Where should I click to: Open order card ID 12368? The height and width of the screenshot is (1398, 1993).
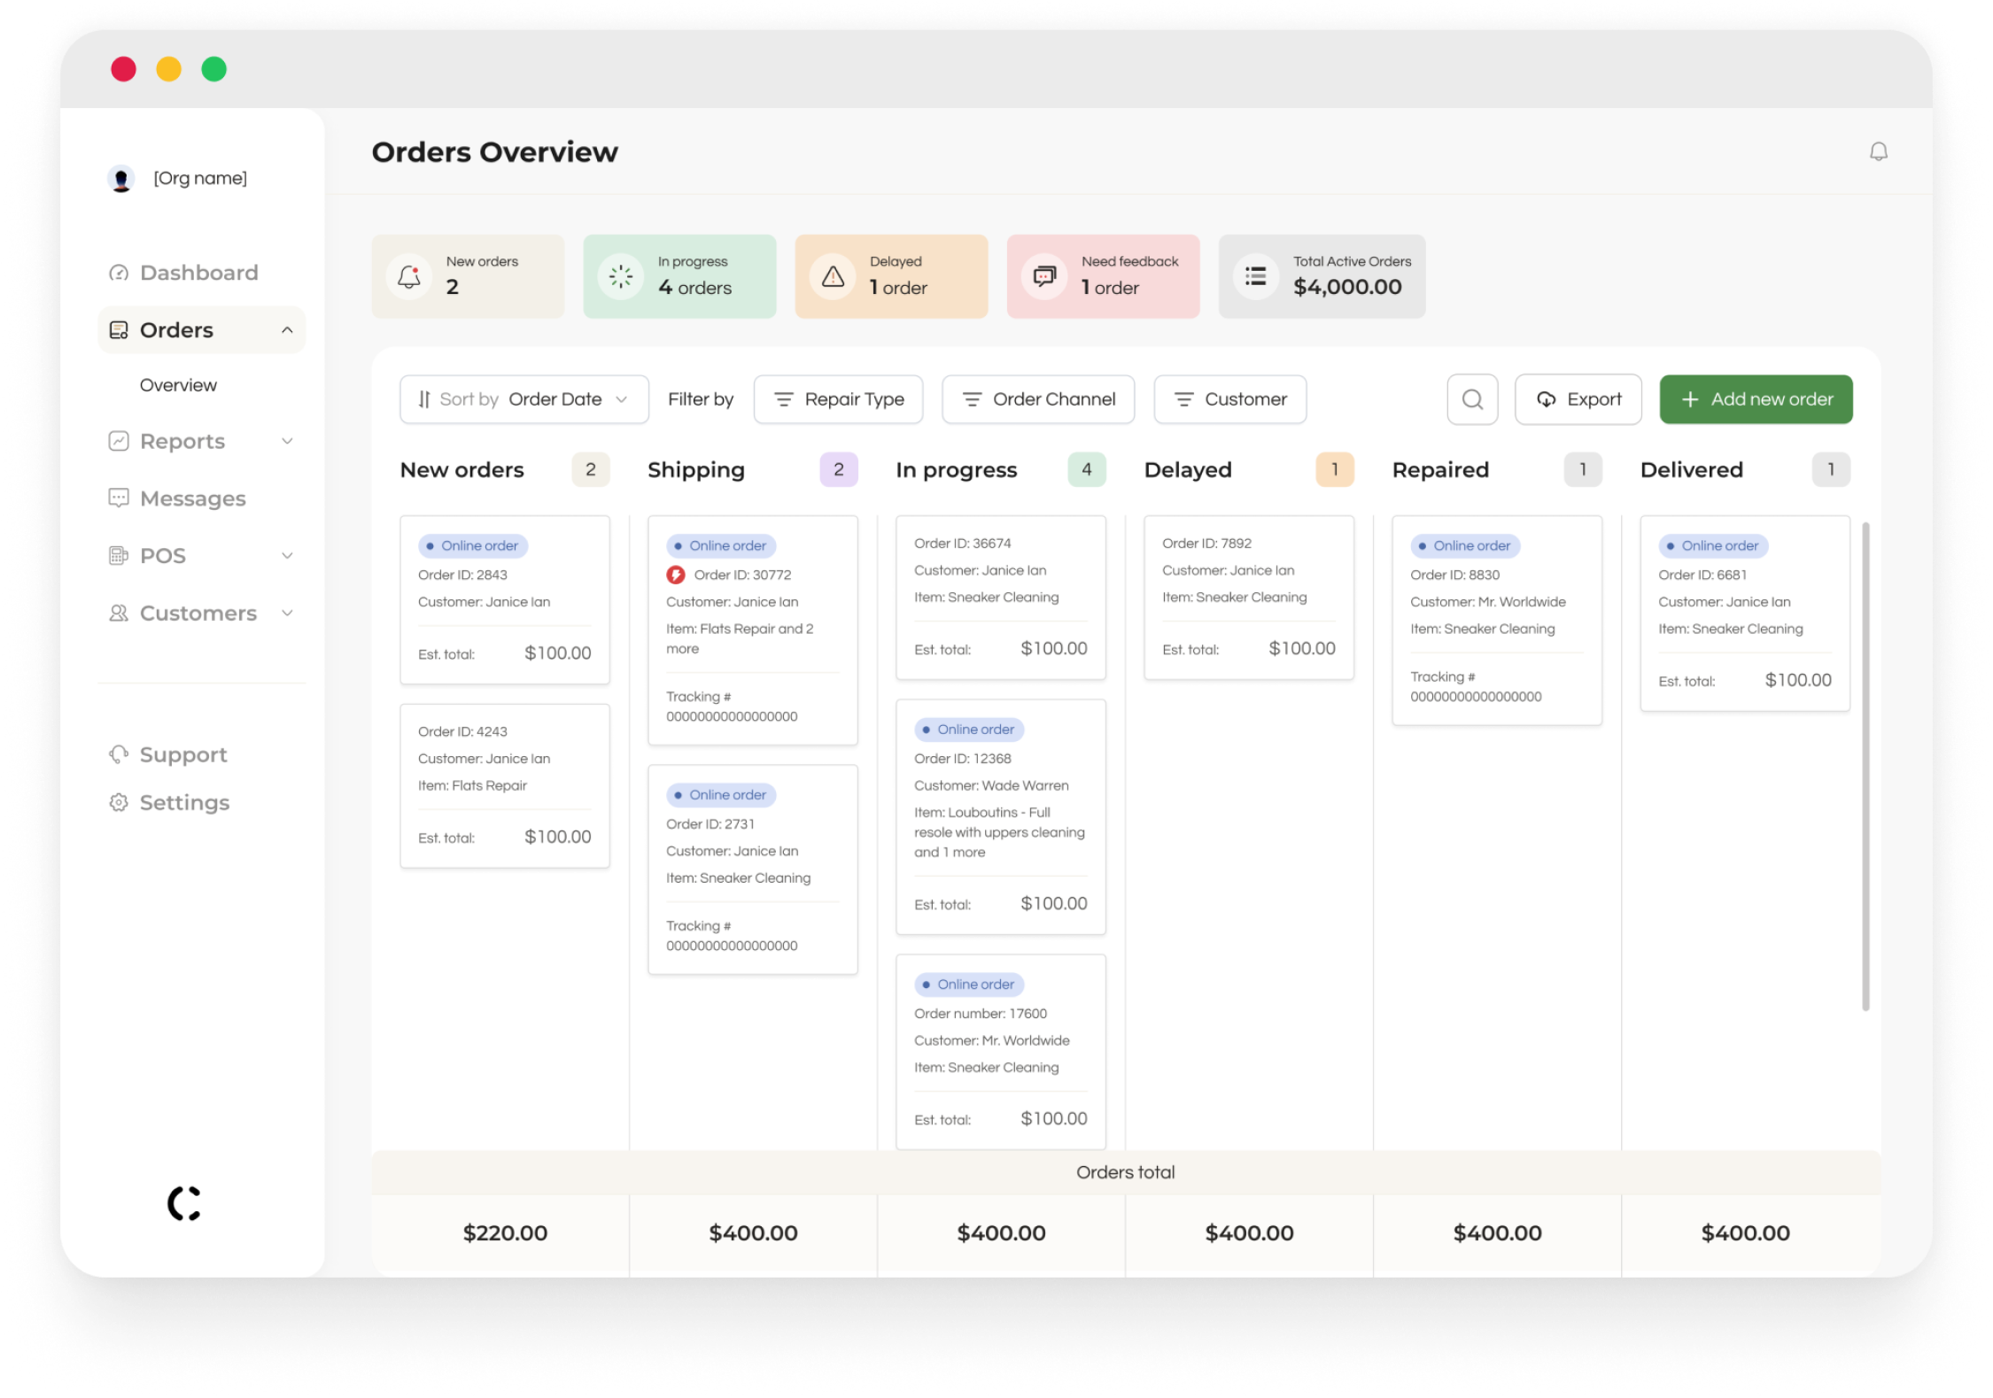tap(1001, 817)
